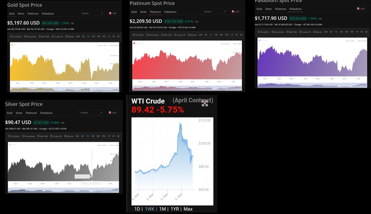Open the Gold tab in Platinum panel
The width and height of the screenshot is (371, 214).
tap(133, 12)
